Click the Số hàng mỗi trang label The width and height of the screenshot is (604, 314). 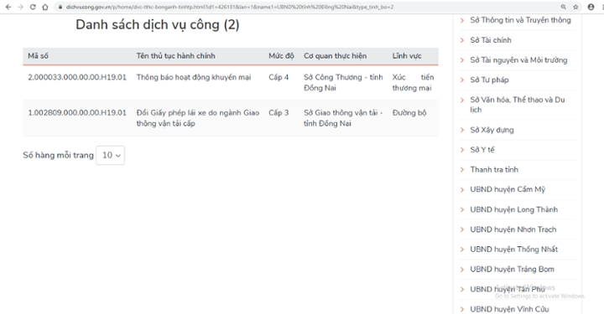point(58,155)
